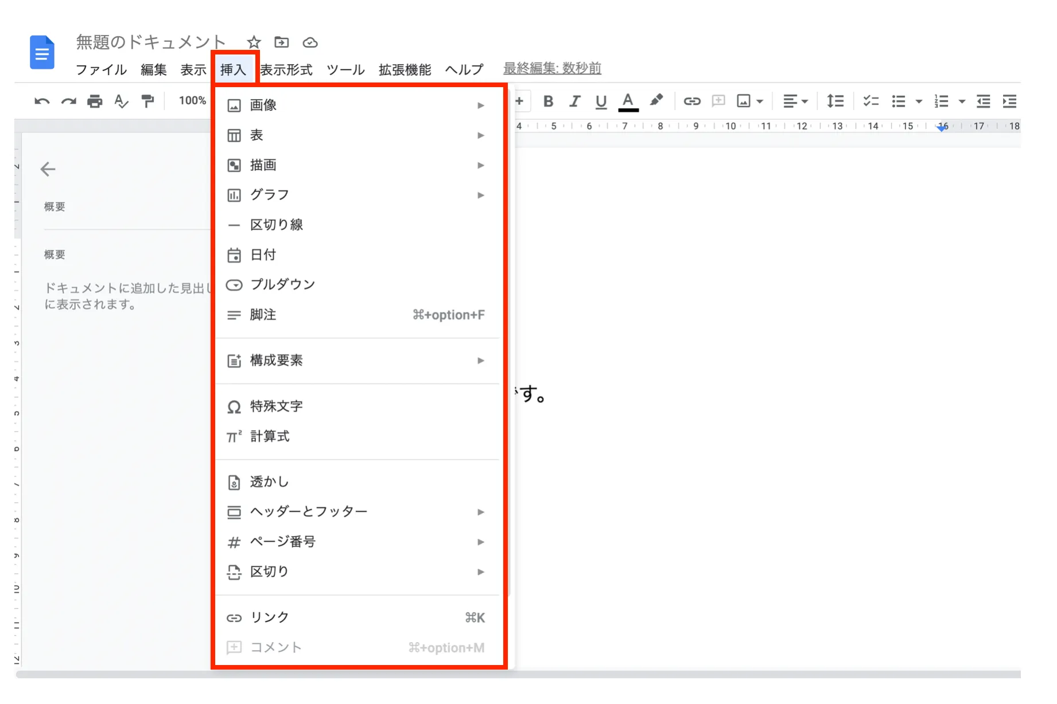Open the highlight color picker
This screenshot has height=704, width=1057.
tap(656, 101)
